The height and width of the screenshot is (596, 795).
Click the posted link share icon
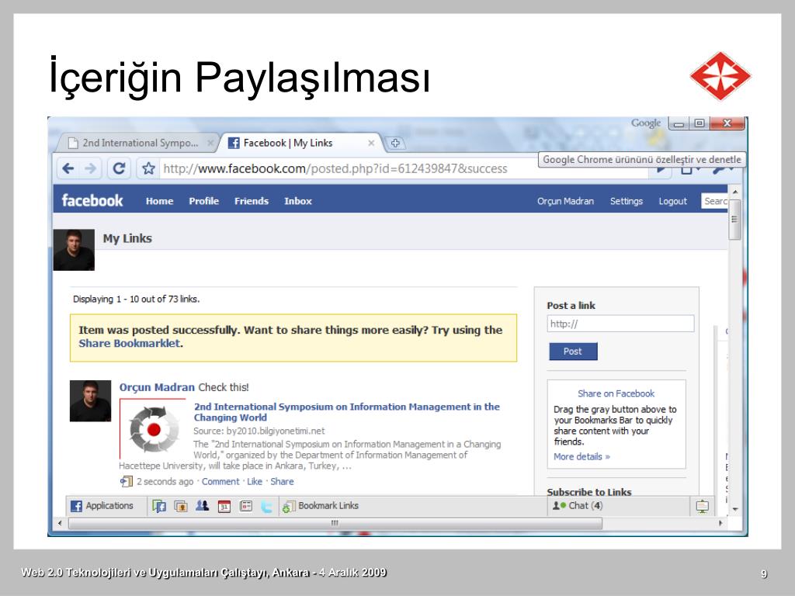click(126, 481)
